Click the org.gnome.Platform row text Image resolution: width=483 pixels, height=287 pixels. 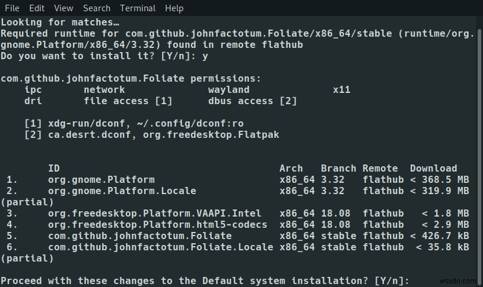click(237, 180)
